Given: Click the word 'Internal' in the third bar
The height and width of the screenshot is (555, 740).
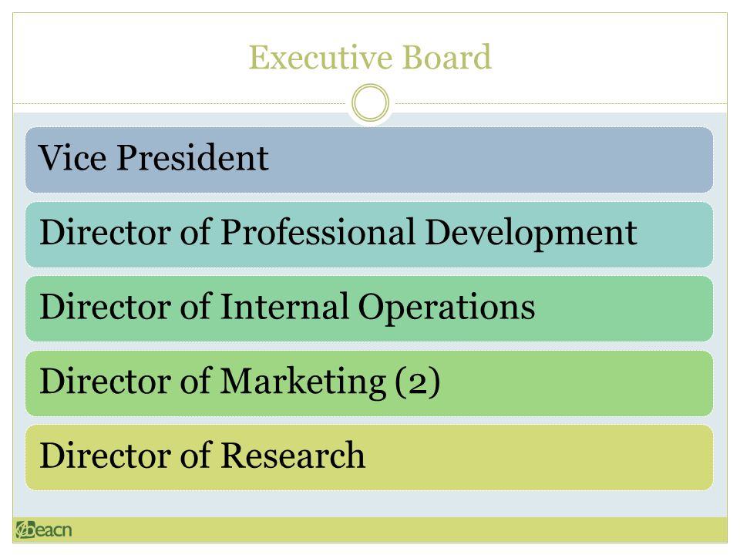Looking at the screenshot, I should (284, 306).
